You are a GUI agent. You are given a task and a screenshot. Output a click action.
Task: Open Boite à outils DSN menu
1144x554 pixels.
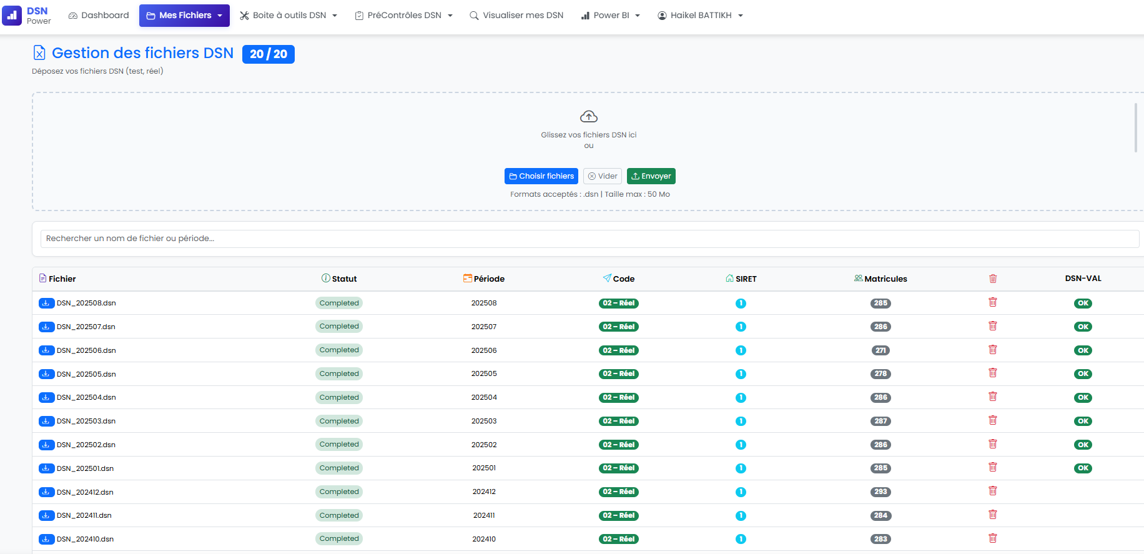point(288,16)
